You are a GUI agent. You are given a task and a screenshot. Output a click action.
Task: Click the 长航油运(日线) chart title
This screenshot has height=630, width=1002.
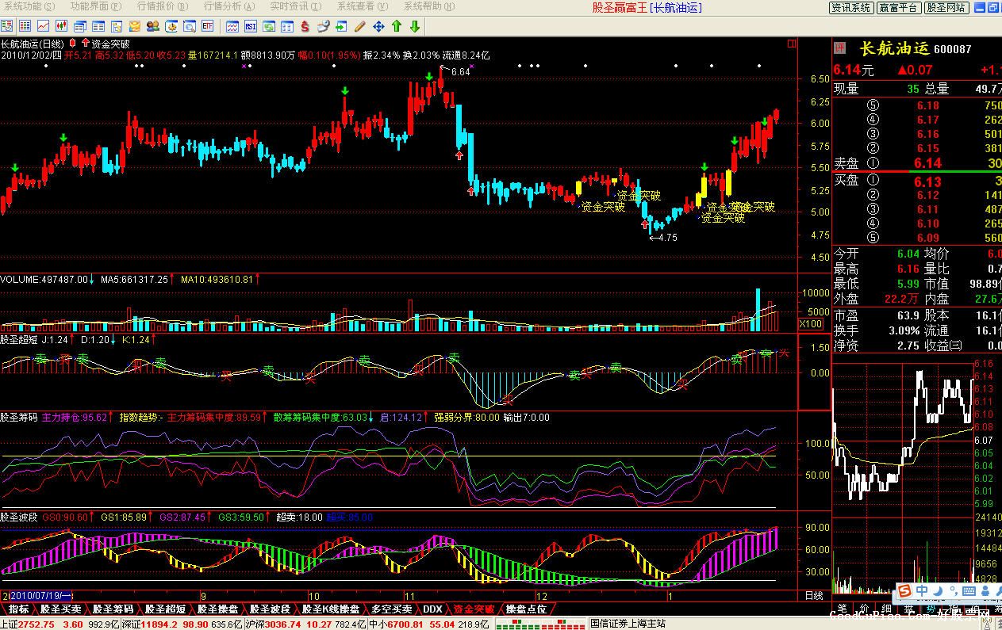click(x=33, y=44)
